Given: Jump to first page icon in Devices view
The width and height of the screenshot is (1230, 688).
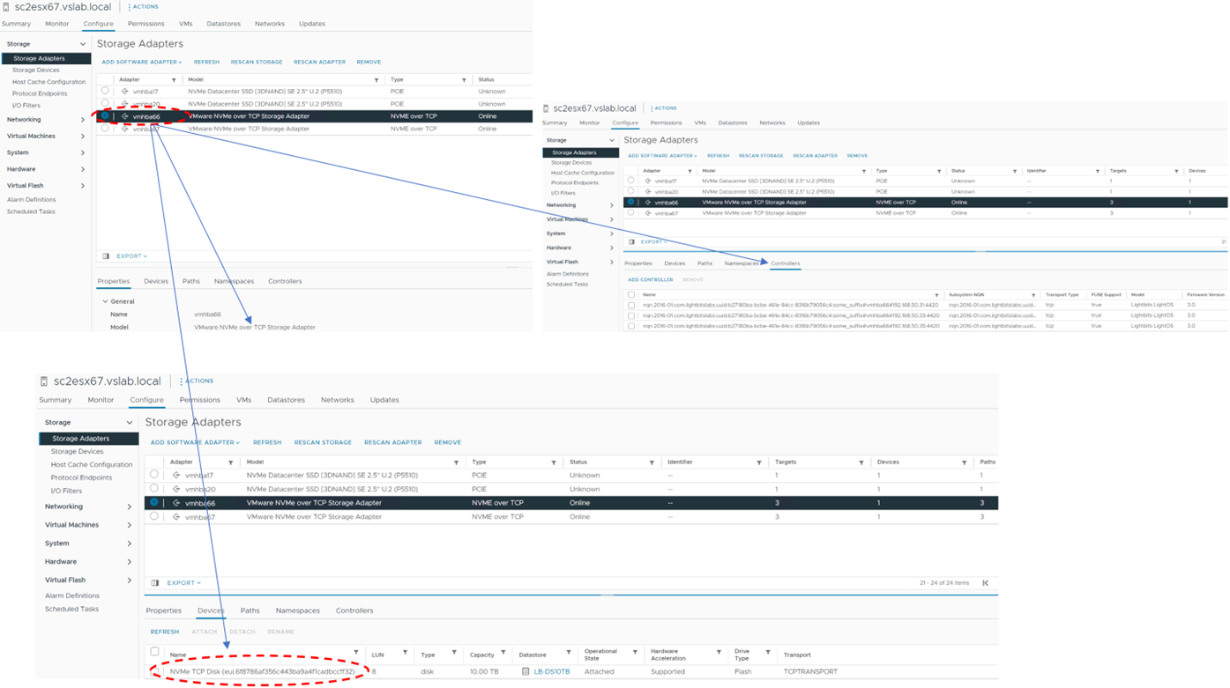Looking at the screenshot, I should tap(986, 583).
